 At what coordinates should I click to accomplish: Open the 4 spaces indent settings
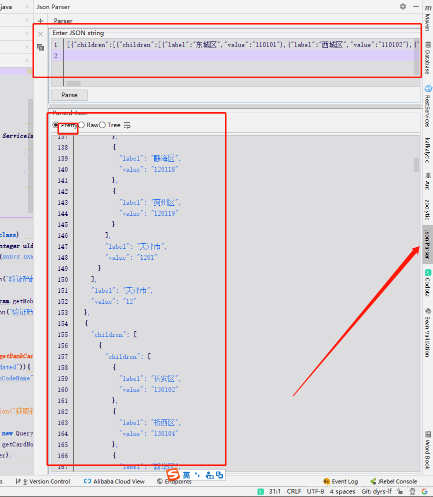[342, 491]
